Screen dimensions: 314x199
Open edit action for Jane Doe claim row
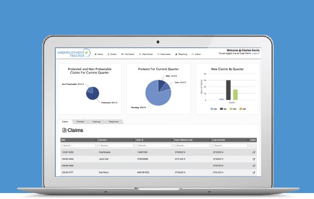(254, 159)
